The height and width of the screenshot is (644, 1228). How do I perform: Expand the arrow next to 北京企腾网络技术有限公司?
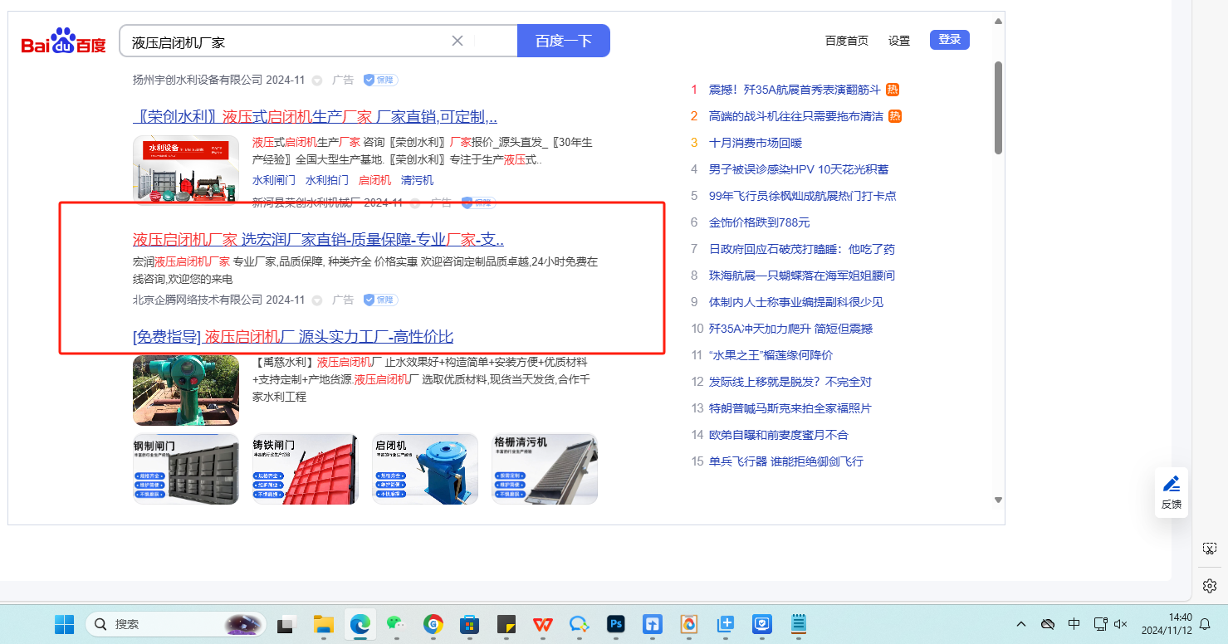pos(316,300)
